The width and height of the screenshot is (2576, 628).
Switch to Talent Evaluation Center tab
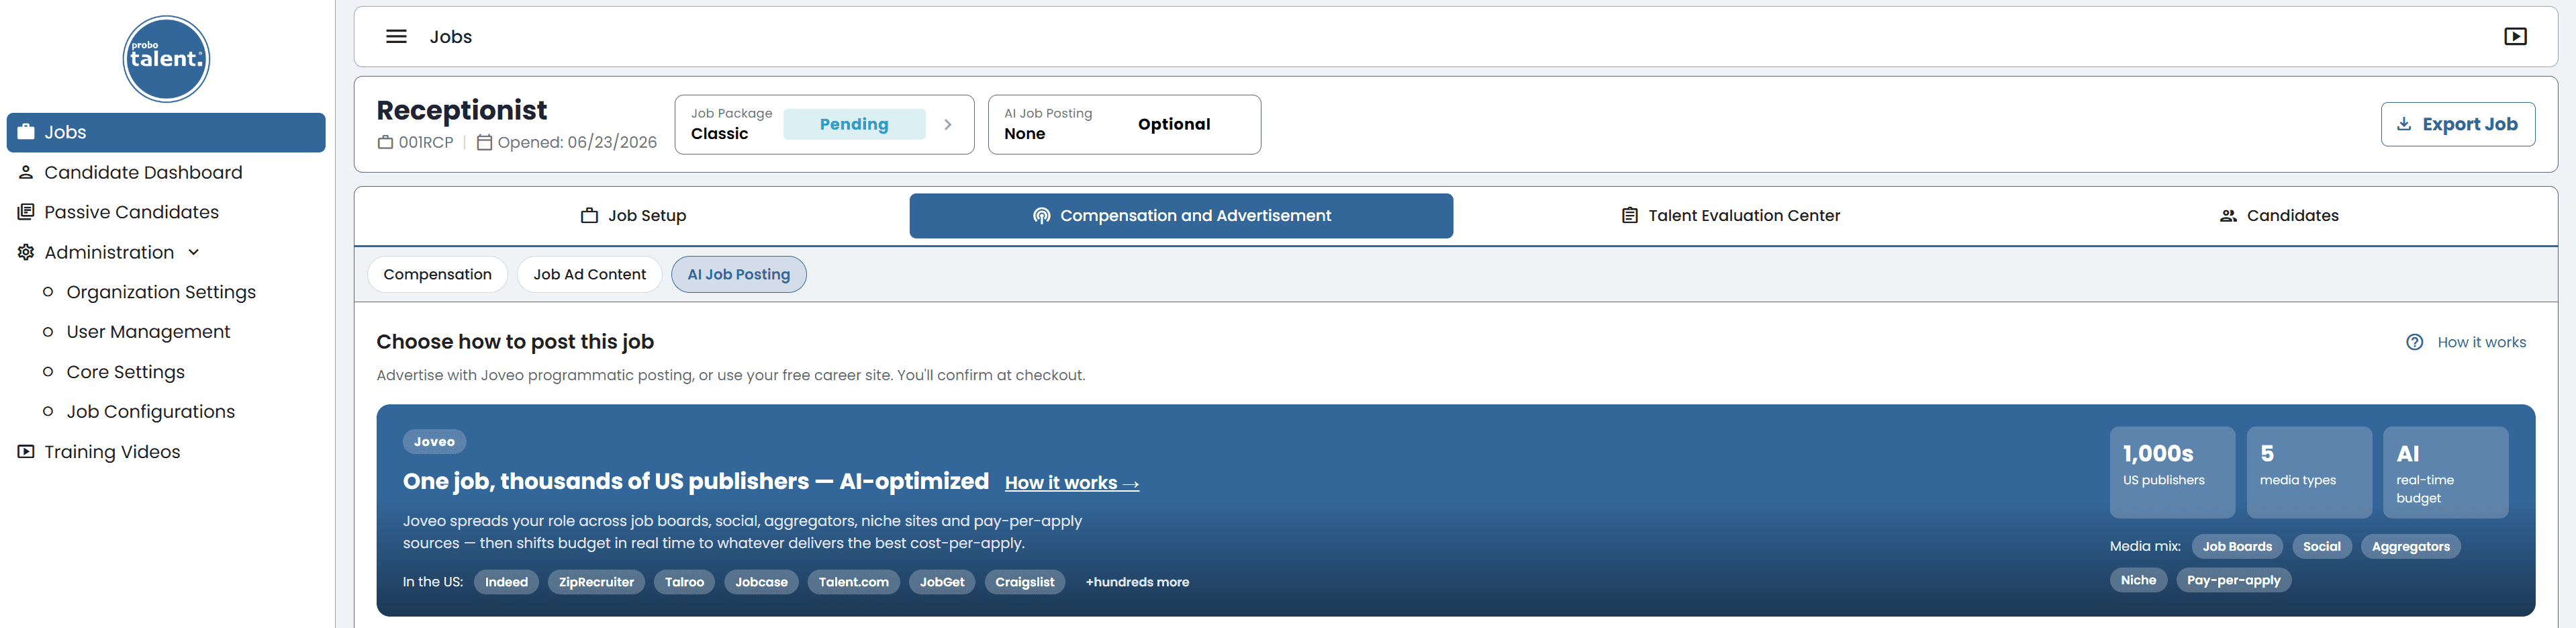click(1730, 216)
